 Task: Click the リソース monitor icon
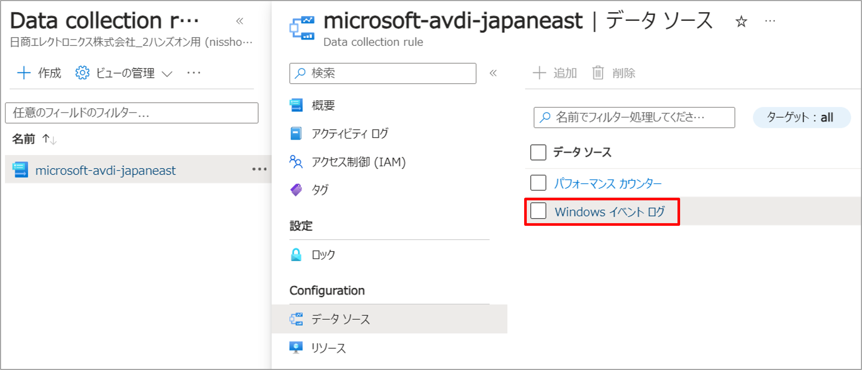296,348
